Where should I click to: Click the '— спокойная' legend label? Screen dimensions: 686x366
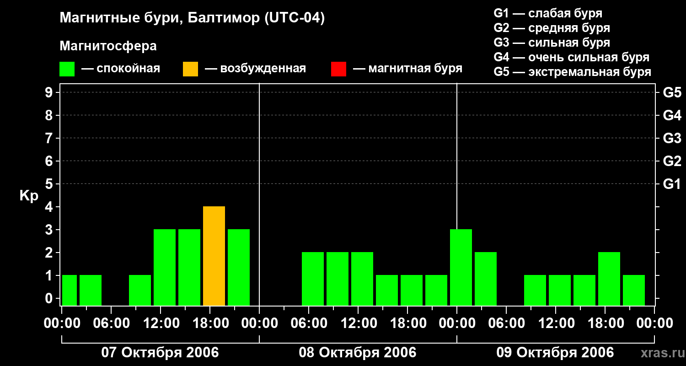(x=121, y=69)
